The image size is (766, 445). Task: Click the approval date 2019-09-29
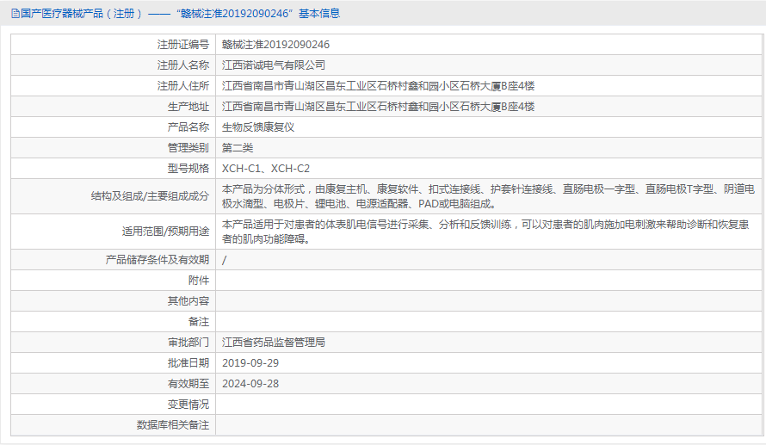tap(250, 362)
